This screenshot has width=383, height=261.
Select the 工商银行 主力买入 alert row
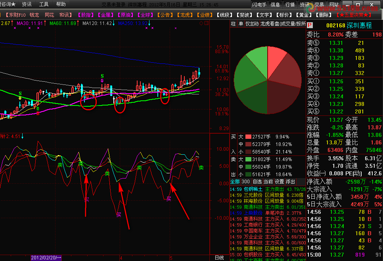268,225
